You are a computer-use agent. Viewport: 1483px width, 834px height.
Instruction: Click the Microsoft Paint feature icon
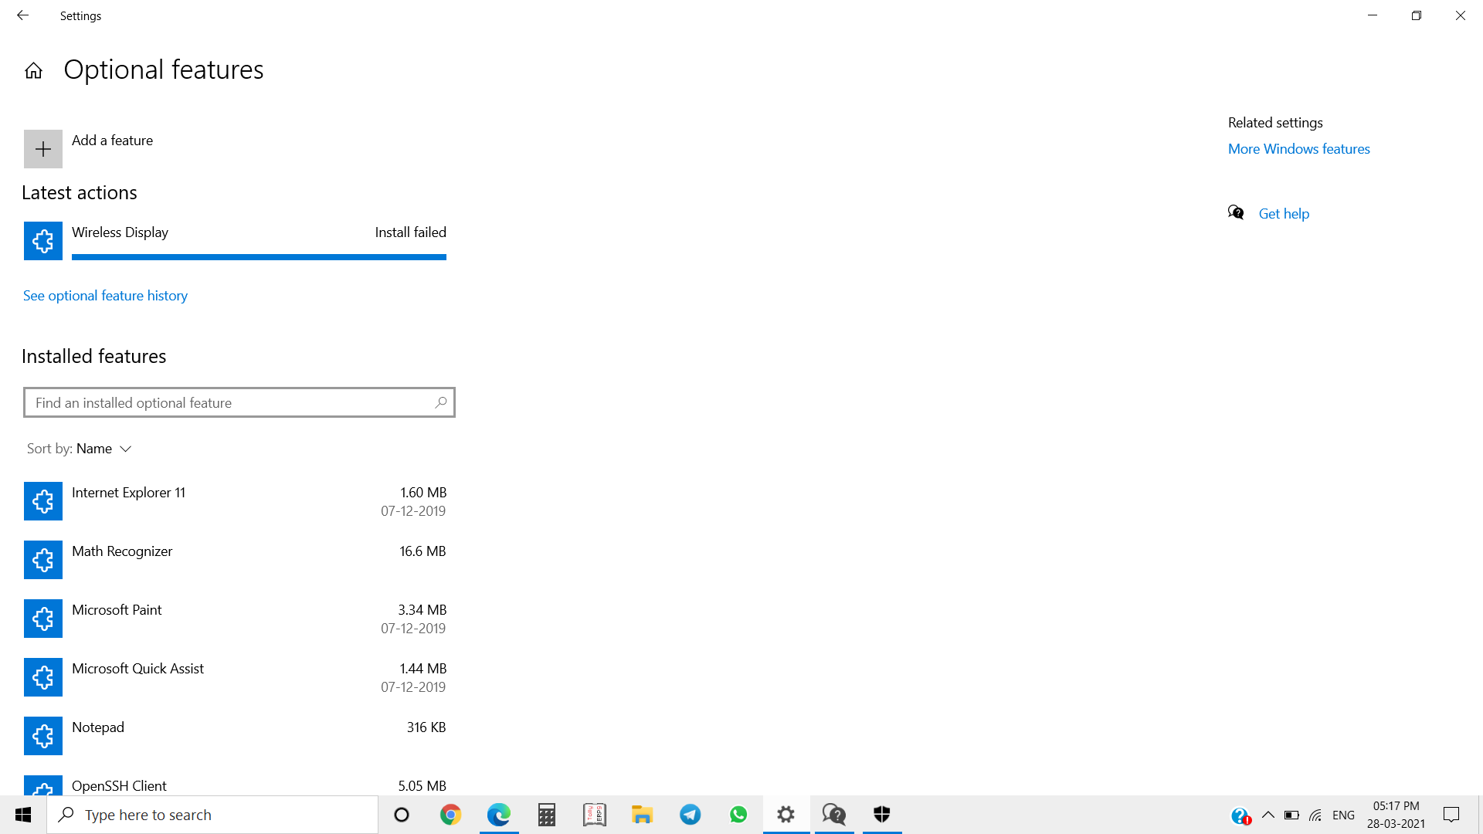point(43,619)
